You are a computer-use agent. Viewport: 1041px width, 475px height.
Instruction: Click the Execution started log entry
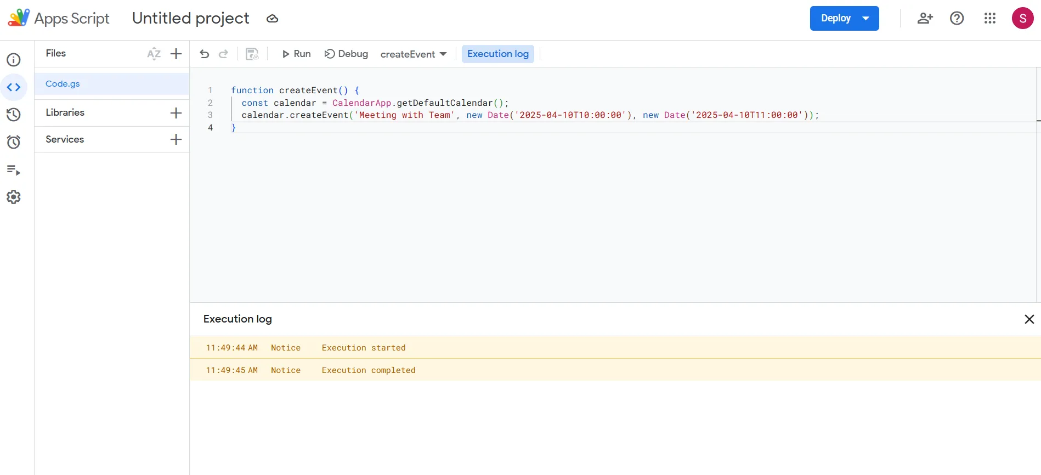click(x=615, y=347)
